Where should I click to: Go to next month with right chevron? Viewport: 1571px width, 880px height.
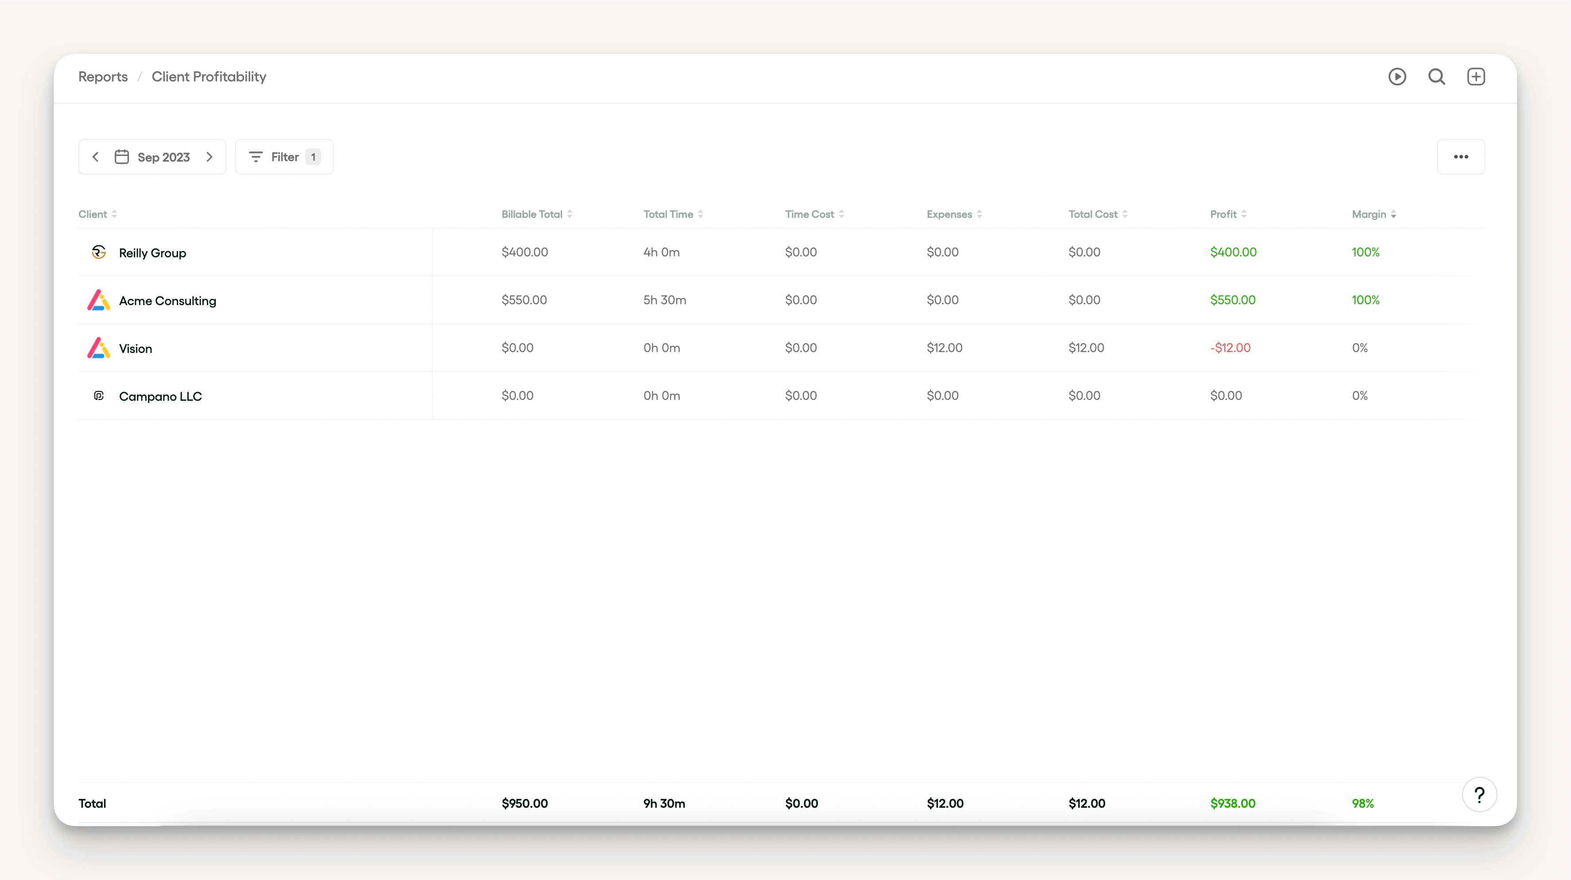pos(210,157)
